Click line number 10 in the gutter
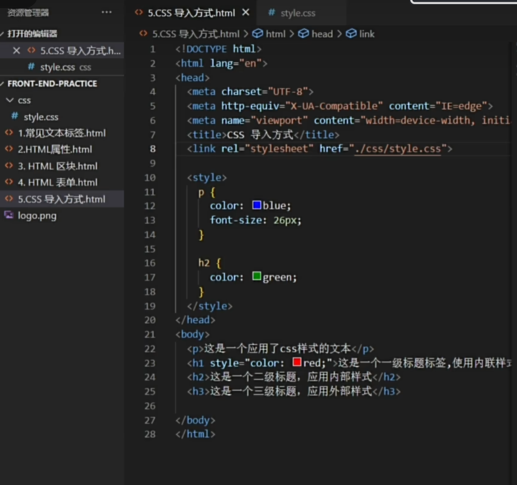517x485 pixels. (x=150, y=178)
